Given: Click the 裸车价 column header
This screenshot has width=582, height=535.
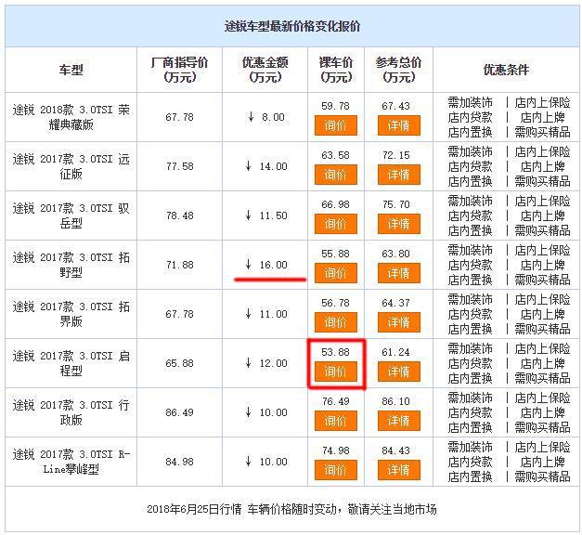Looking at the screenshot, I should pos(336,70).
